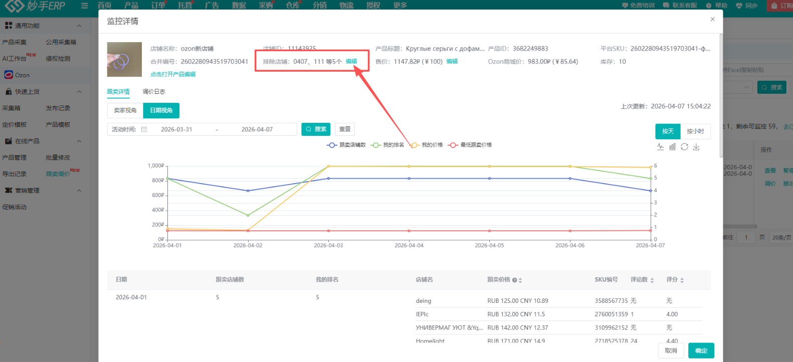
Task: Toggle 最低跟卖价格 series in chart legend
Action: pos(470,145)
